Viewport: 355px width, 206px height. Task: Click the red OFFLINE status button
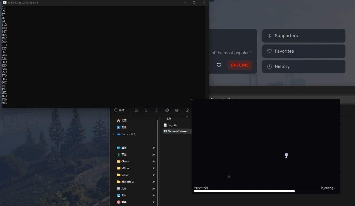(240, 65)
